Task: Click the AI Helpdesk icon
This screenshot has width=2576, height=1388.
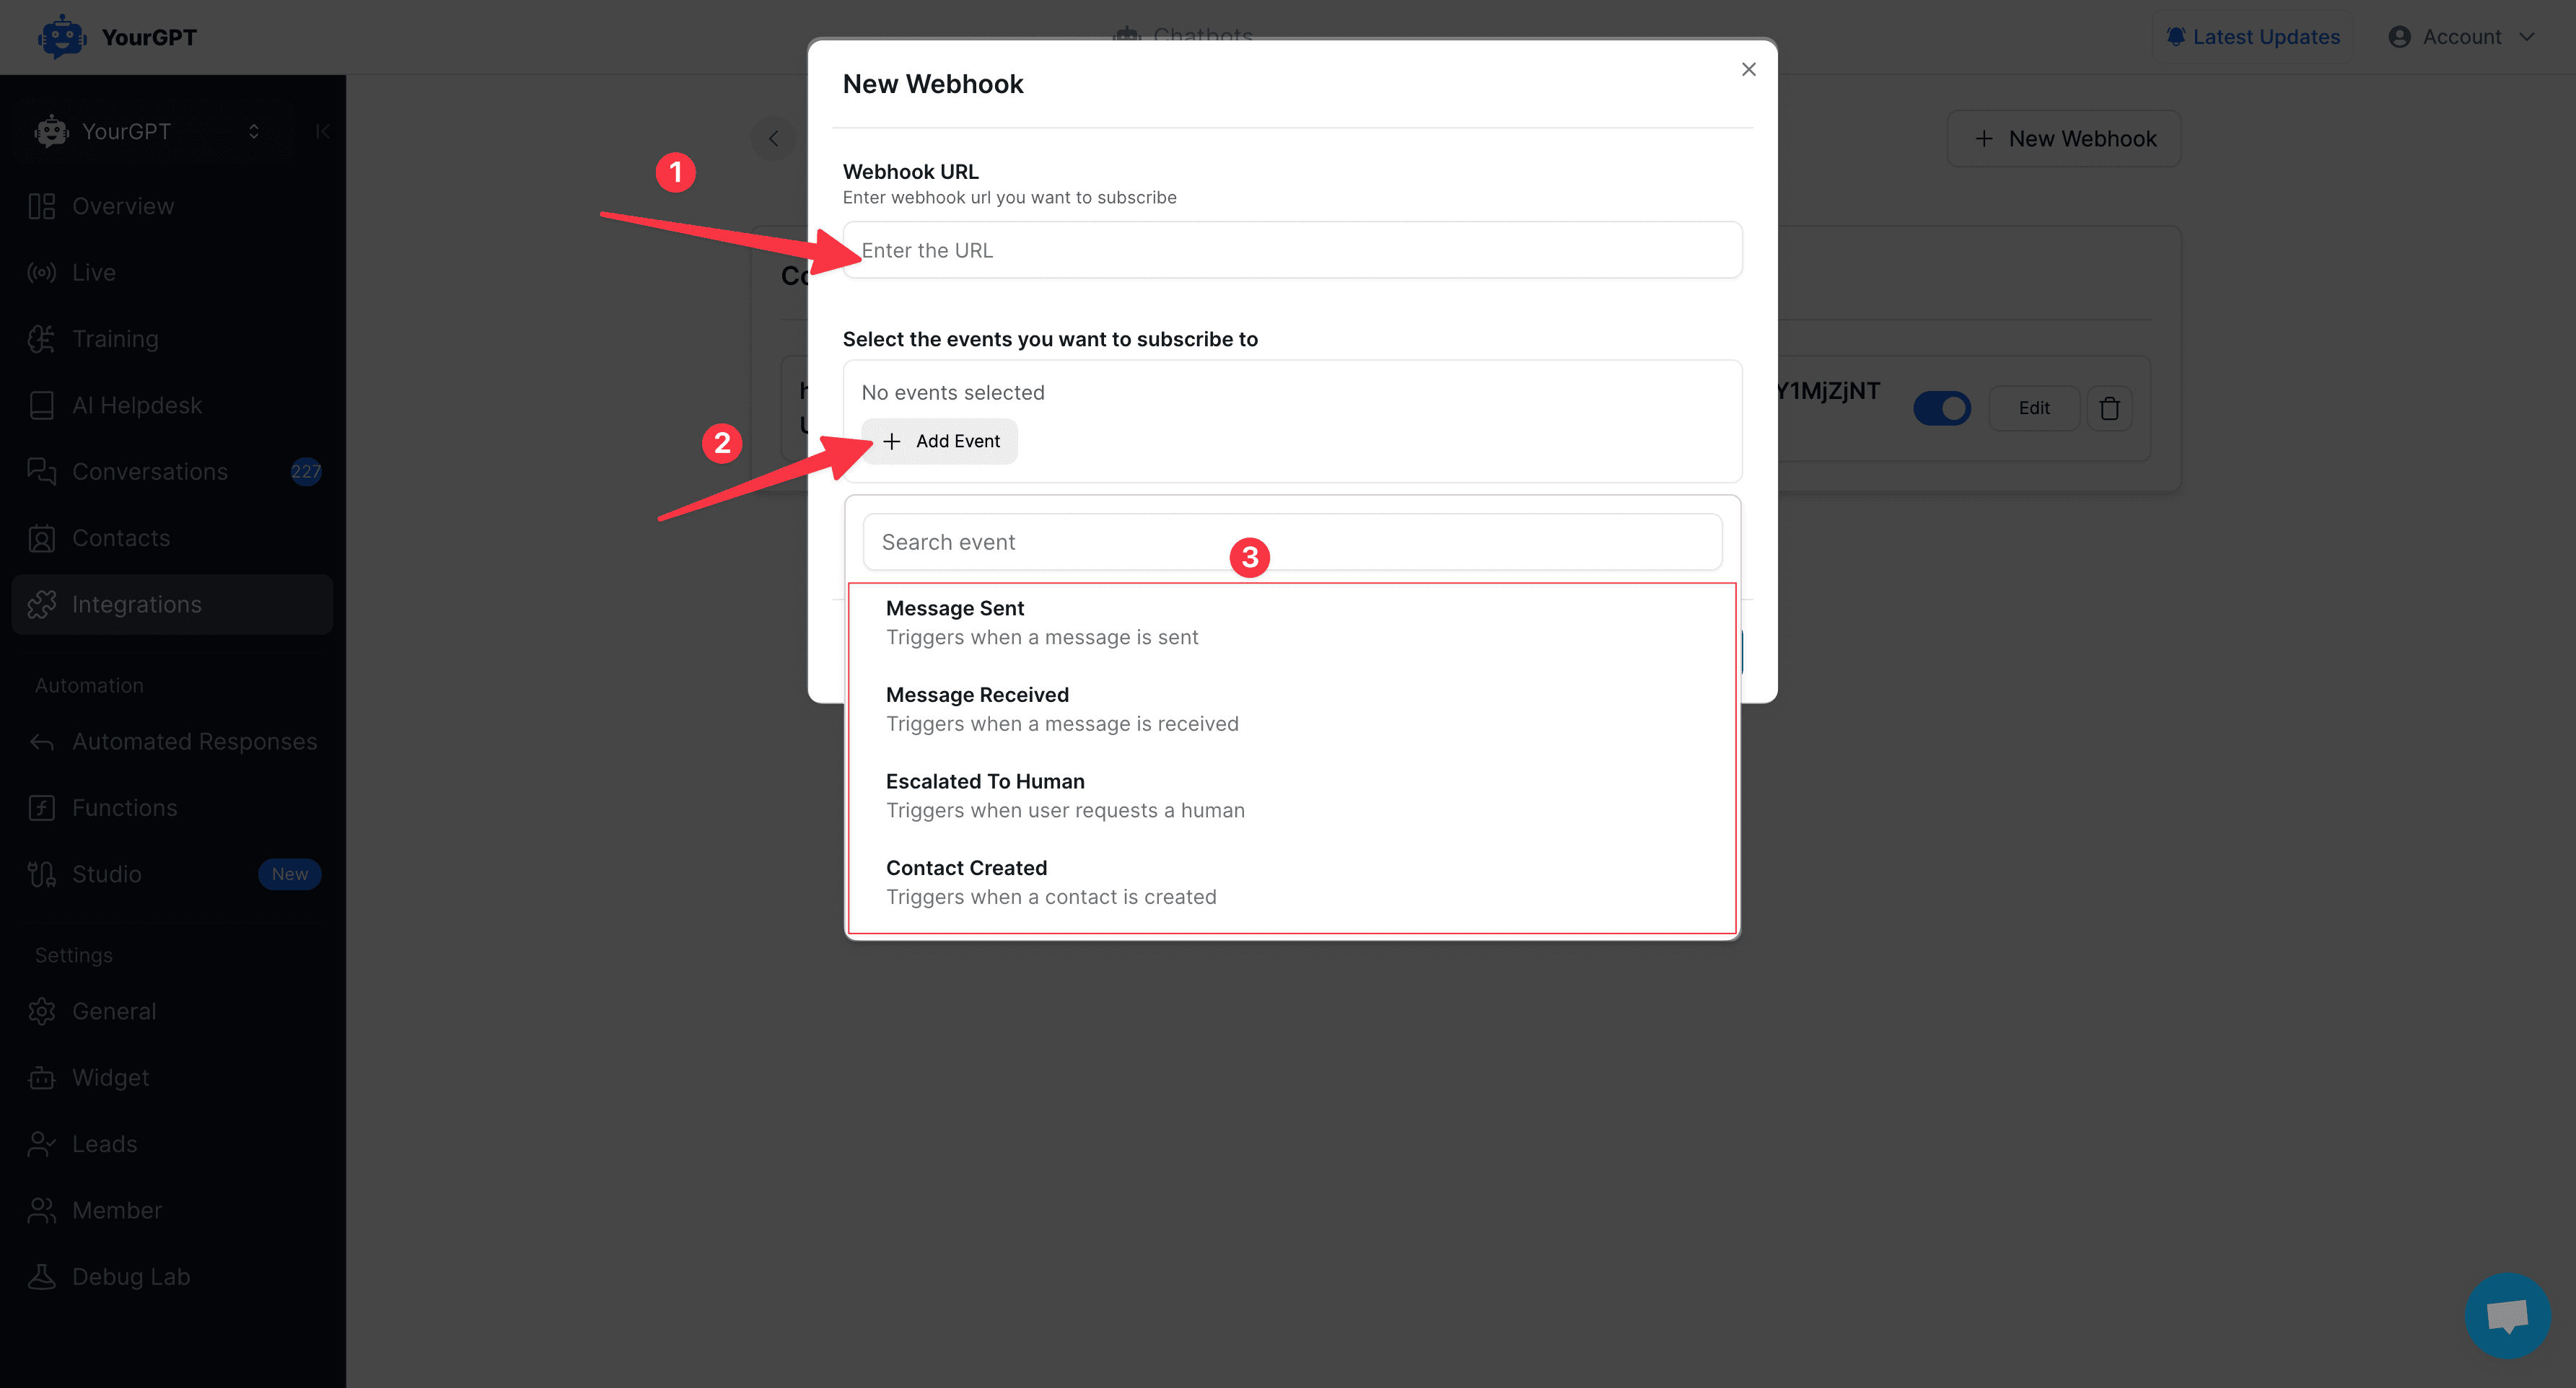Action: [41, 405]
